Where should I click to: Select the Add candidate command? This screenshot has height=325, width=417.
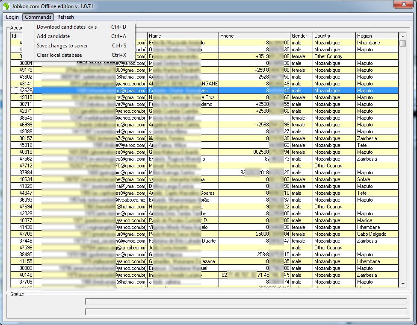click(79, 36)
